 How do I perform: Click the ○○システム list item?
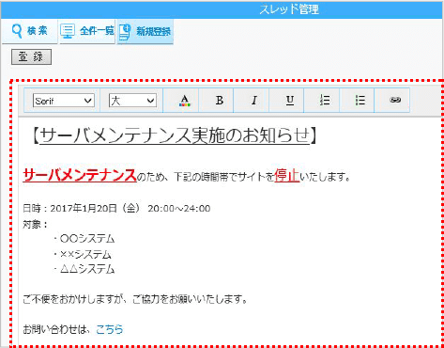(x=87, y=239)
